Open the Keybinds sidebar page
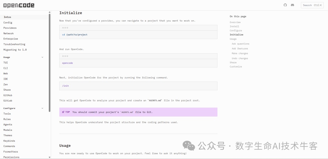Viewport: 328px width, 159px height. (x=9, y=141)
